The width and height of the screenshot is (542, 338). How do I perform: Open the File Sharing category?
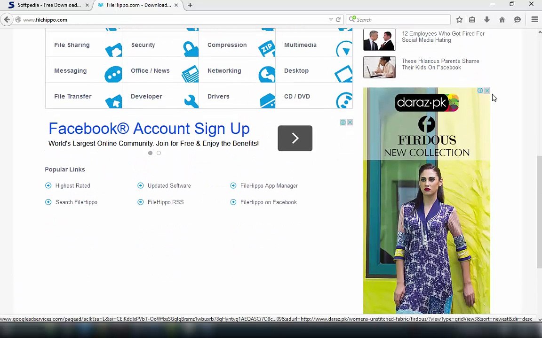point(72,45)
